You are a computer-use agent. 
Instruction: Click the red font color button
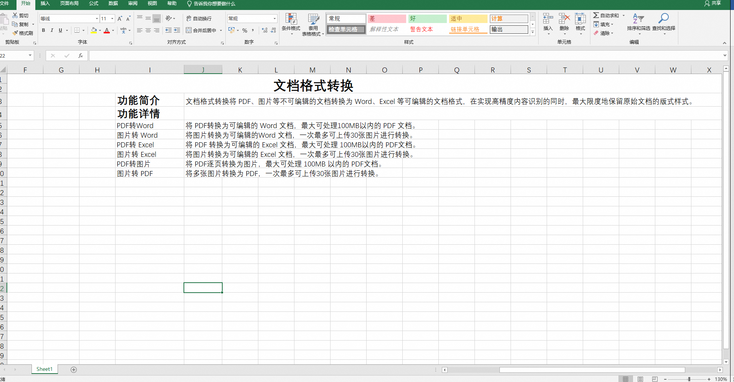tap(107, 30)
